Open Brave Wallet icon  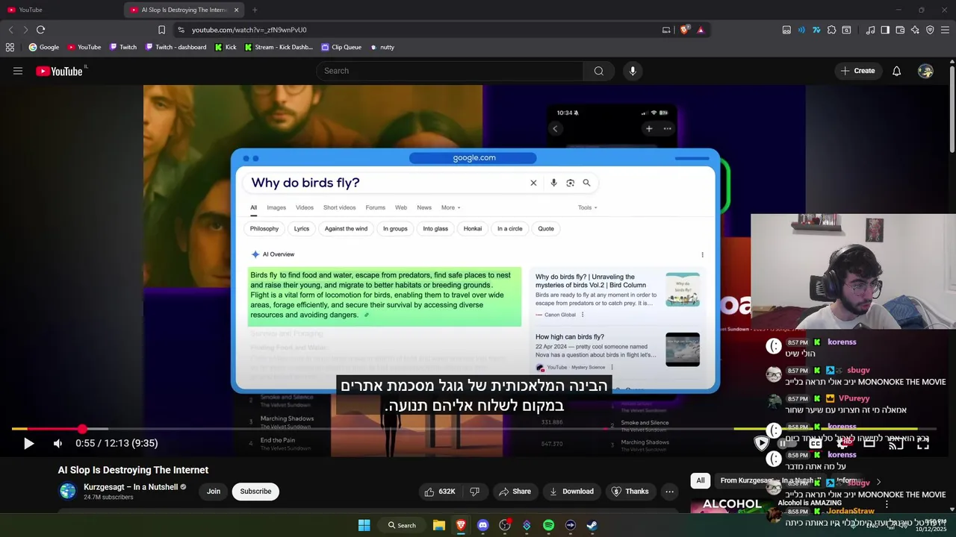[x=900, y=30]
